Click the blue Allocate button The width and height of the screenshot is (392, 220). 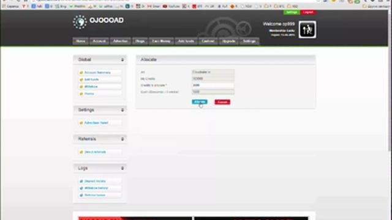(x=200, y=102)
